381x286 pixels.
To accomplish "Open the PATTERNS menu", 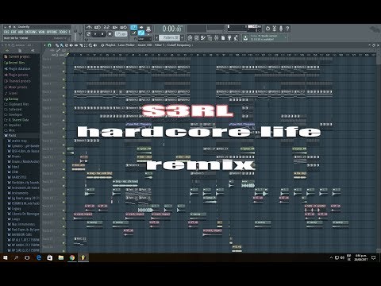I will coord(31,32).
